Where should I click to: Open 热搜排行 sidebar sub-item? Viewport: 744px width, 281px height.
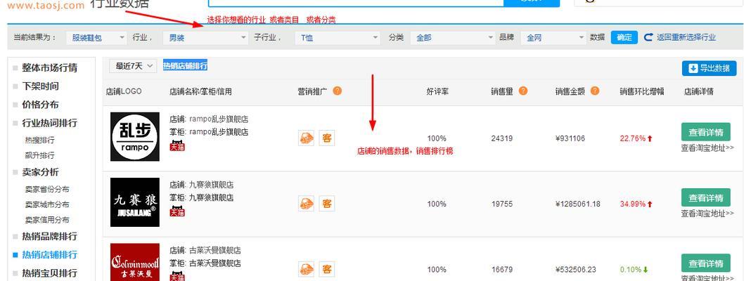coord(40,140)
